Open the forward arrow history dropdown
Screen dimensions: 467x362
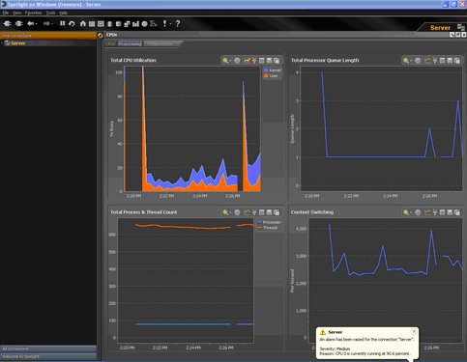[x=52, y=24]
